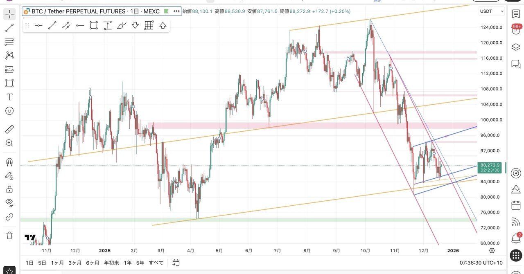The image size is (524, 274).
Task: Open the chart patterns tool (XABCD)
Action: click(x=9, y=55)
